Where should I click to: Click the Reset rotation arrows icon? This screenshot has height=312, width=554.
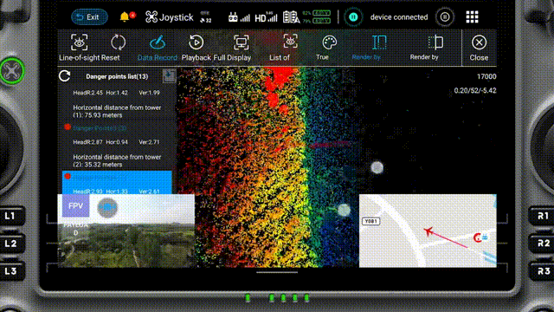118,42
